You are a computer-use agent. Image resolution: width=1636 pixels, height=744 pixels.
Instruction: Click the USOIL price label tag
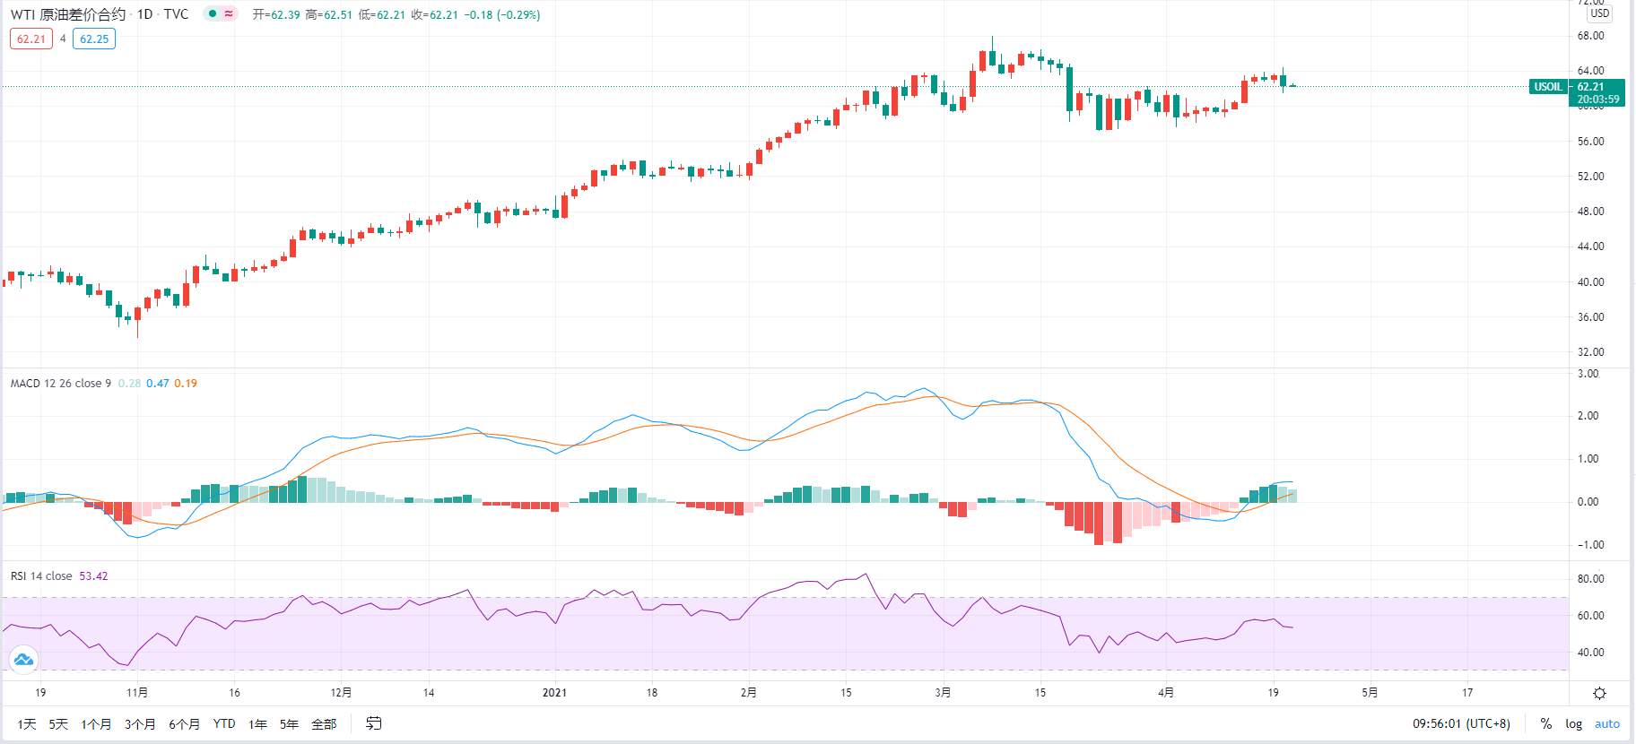[x=1548, y=87]
